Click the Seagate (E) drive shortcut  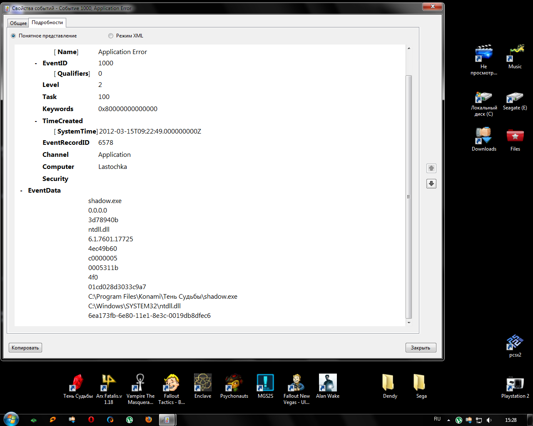coord(515,102)
